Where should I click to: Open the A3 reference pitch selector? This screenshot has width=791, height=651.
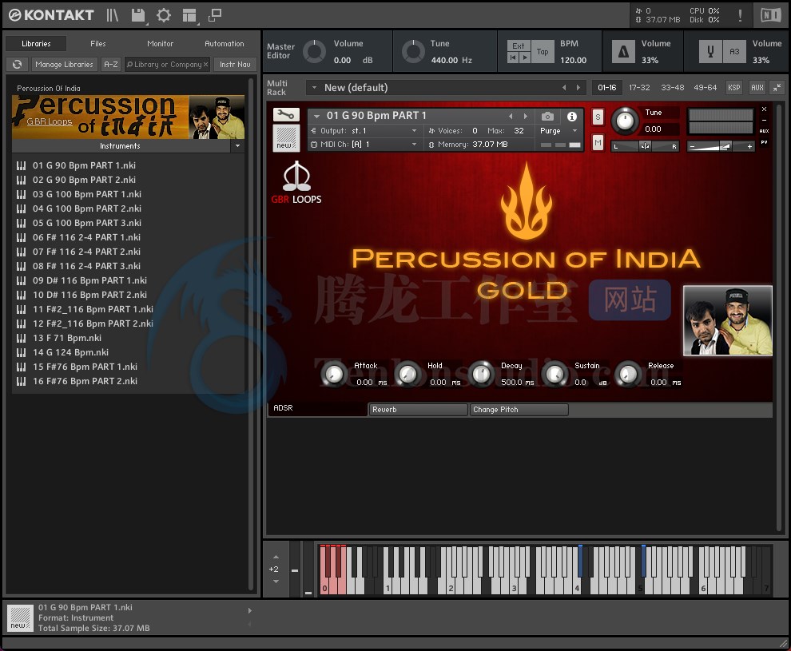tap(734, 51)
